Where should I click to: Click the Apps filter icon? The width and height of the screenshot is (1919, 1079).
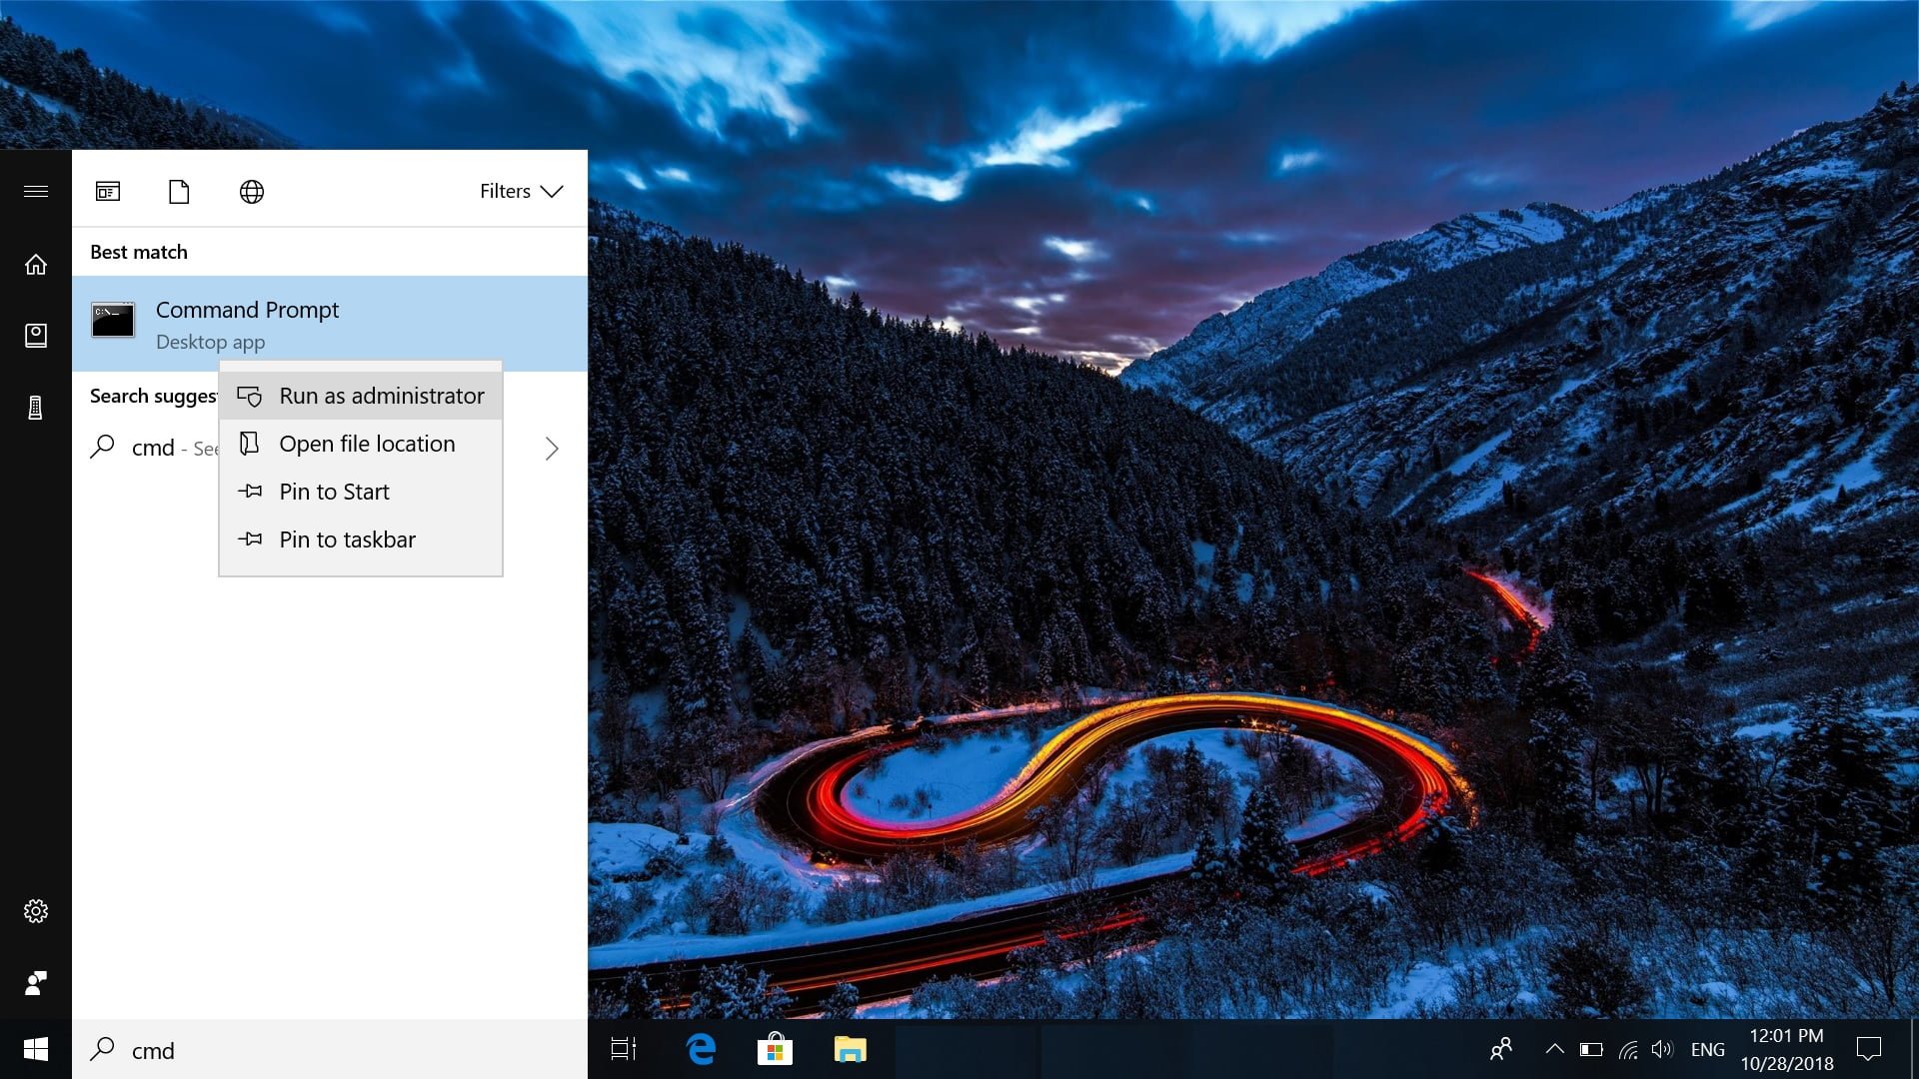click(x=108, y=191)
